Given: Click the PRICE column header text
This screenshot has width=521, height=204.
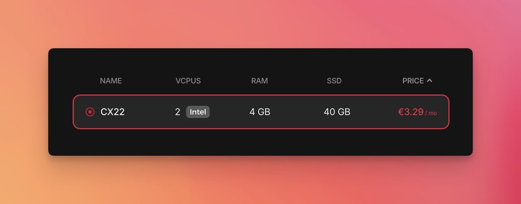Looking at the screenshot, I should point(413,81).
